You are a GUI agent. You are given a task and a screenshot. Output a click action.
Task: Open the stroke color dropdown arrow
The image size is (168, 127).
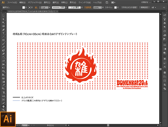click(x=32, y=8)
